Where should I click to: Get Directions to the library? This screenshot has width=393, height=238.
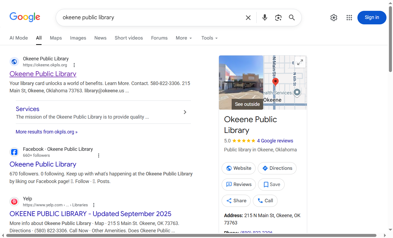pyautogui.click(x=277, y=168)
